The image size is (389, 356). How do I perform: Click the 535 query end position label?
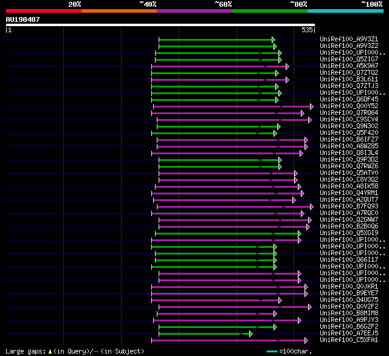coord(307,30)
